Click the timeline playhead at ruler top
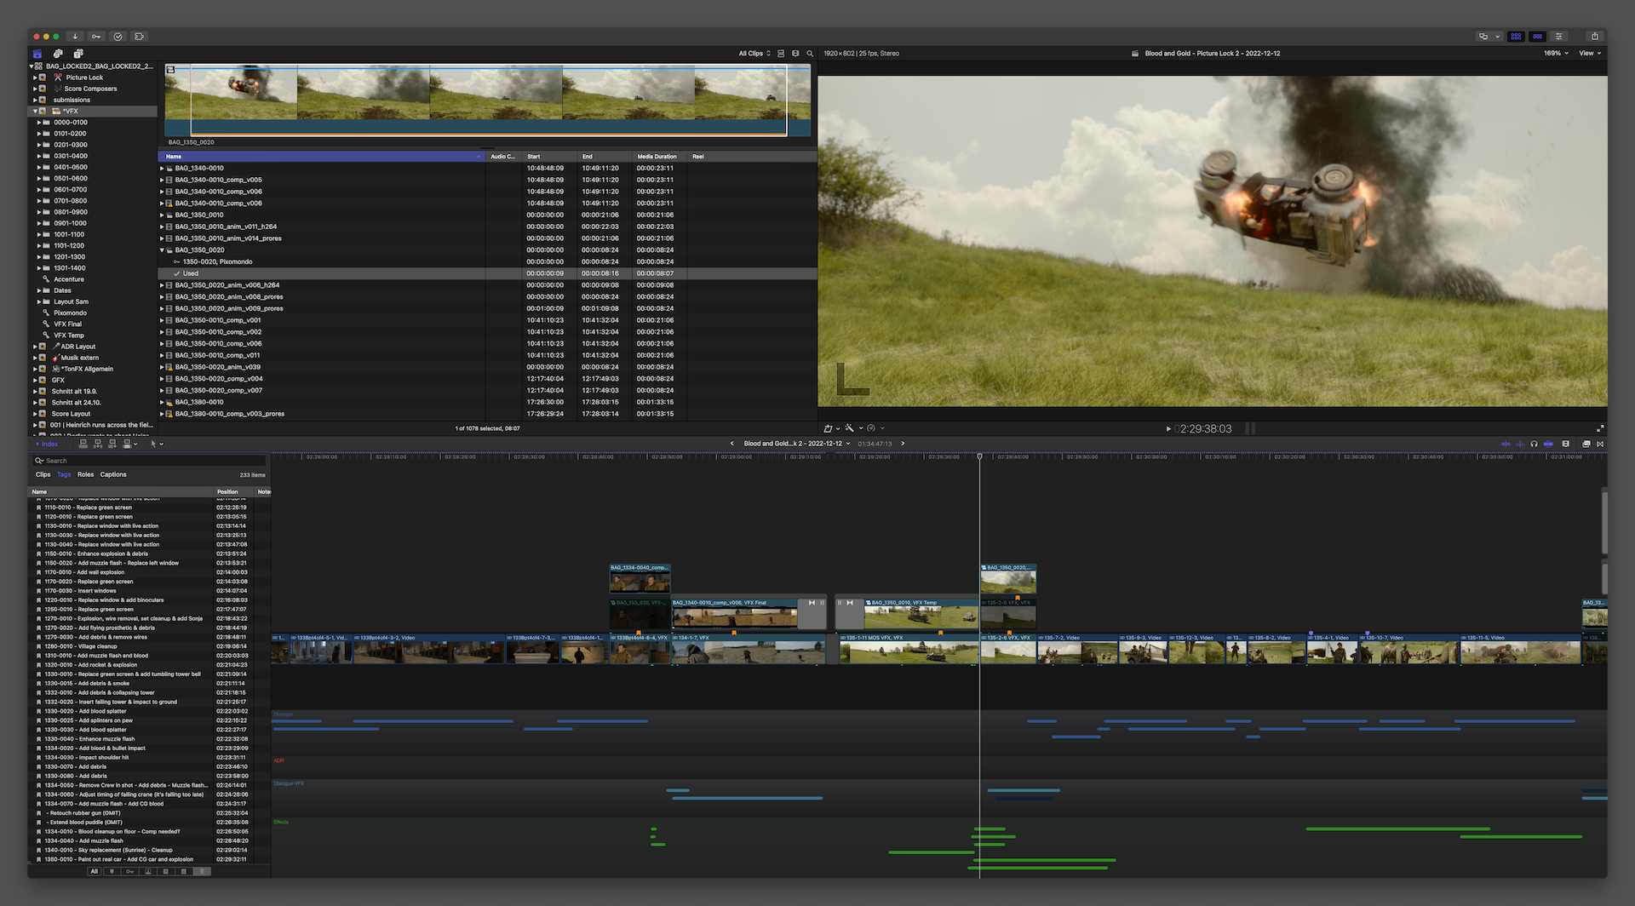The width and height of the screenshot is (1635, 906). [979, 457]
